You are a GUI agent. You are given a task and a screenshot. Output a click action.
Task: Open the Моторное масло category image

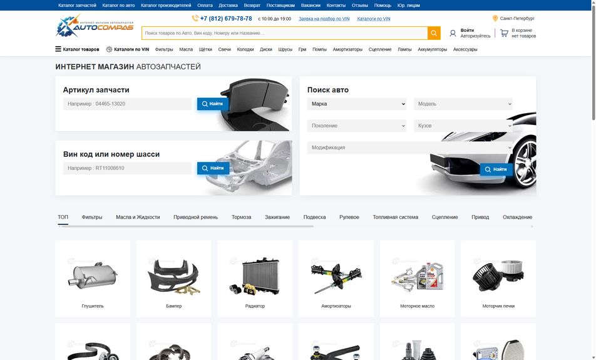(x=418, y=276)
